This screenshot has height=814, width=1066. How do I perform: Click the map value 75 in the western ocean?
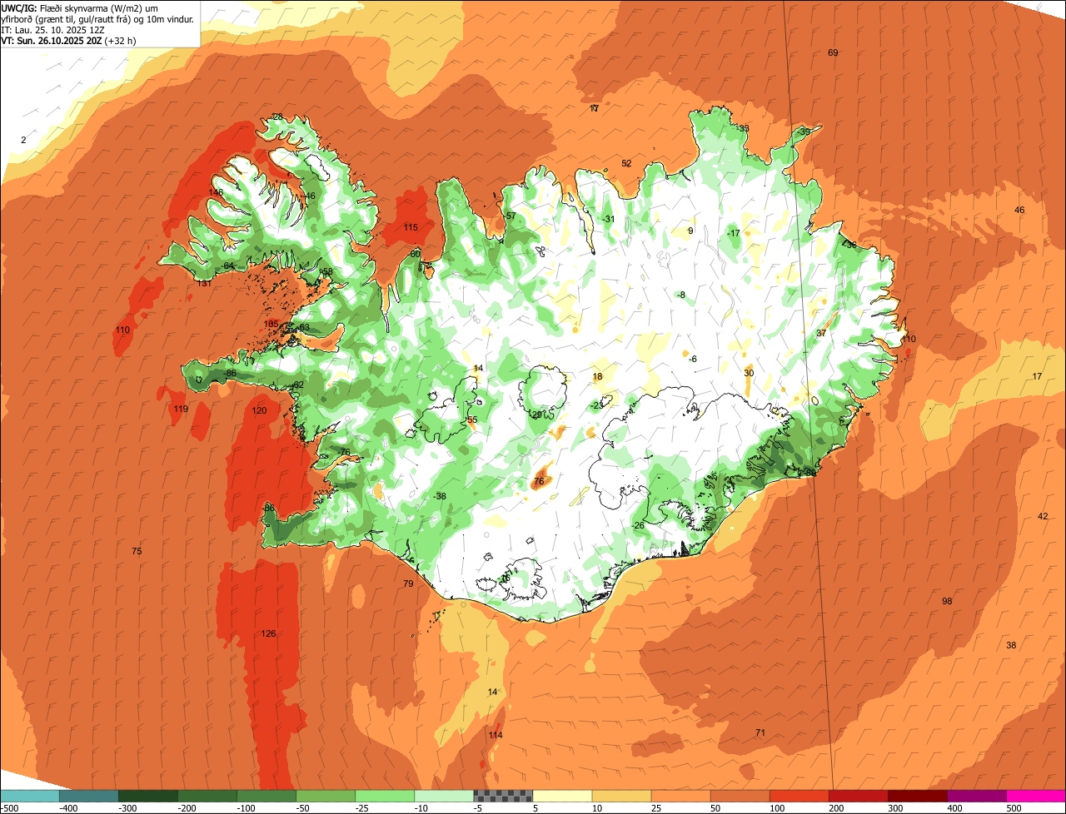point(137,551)
